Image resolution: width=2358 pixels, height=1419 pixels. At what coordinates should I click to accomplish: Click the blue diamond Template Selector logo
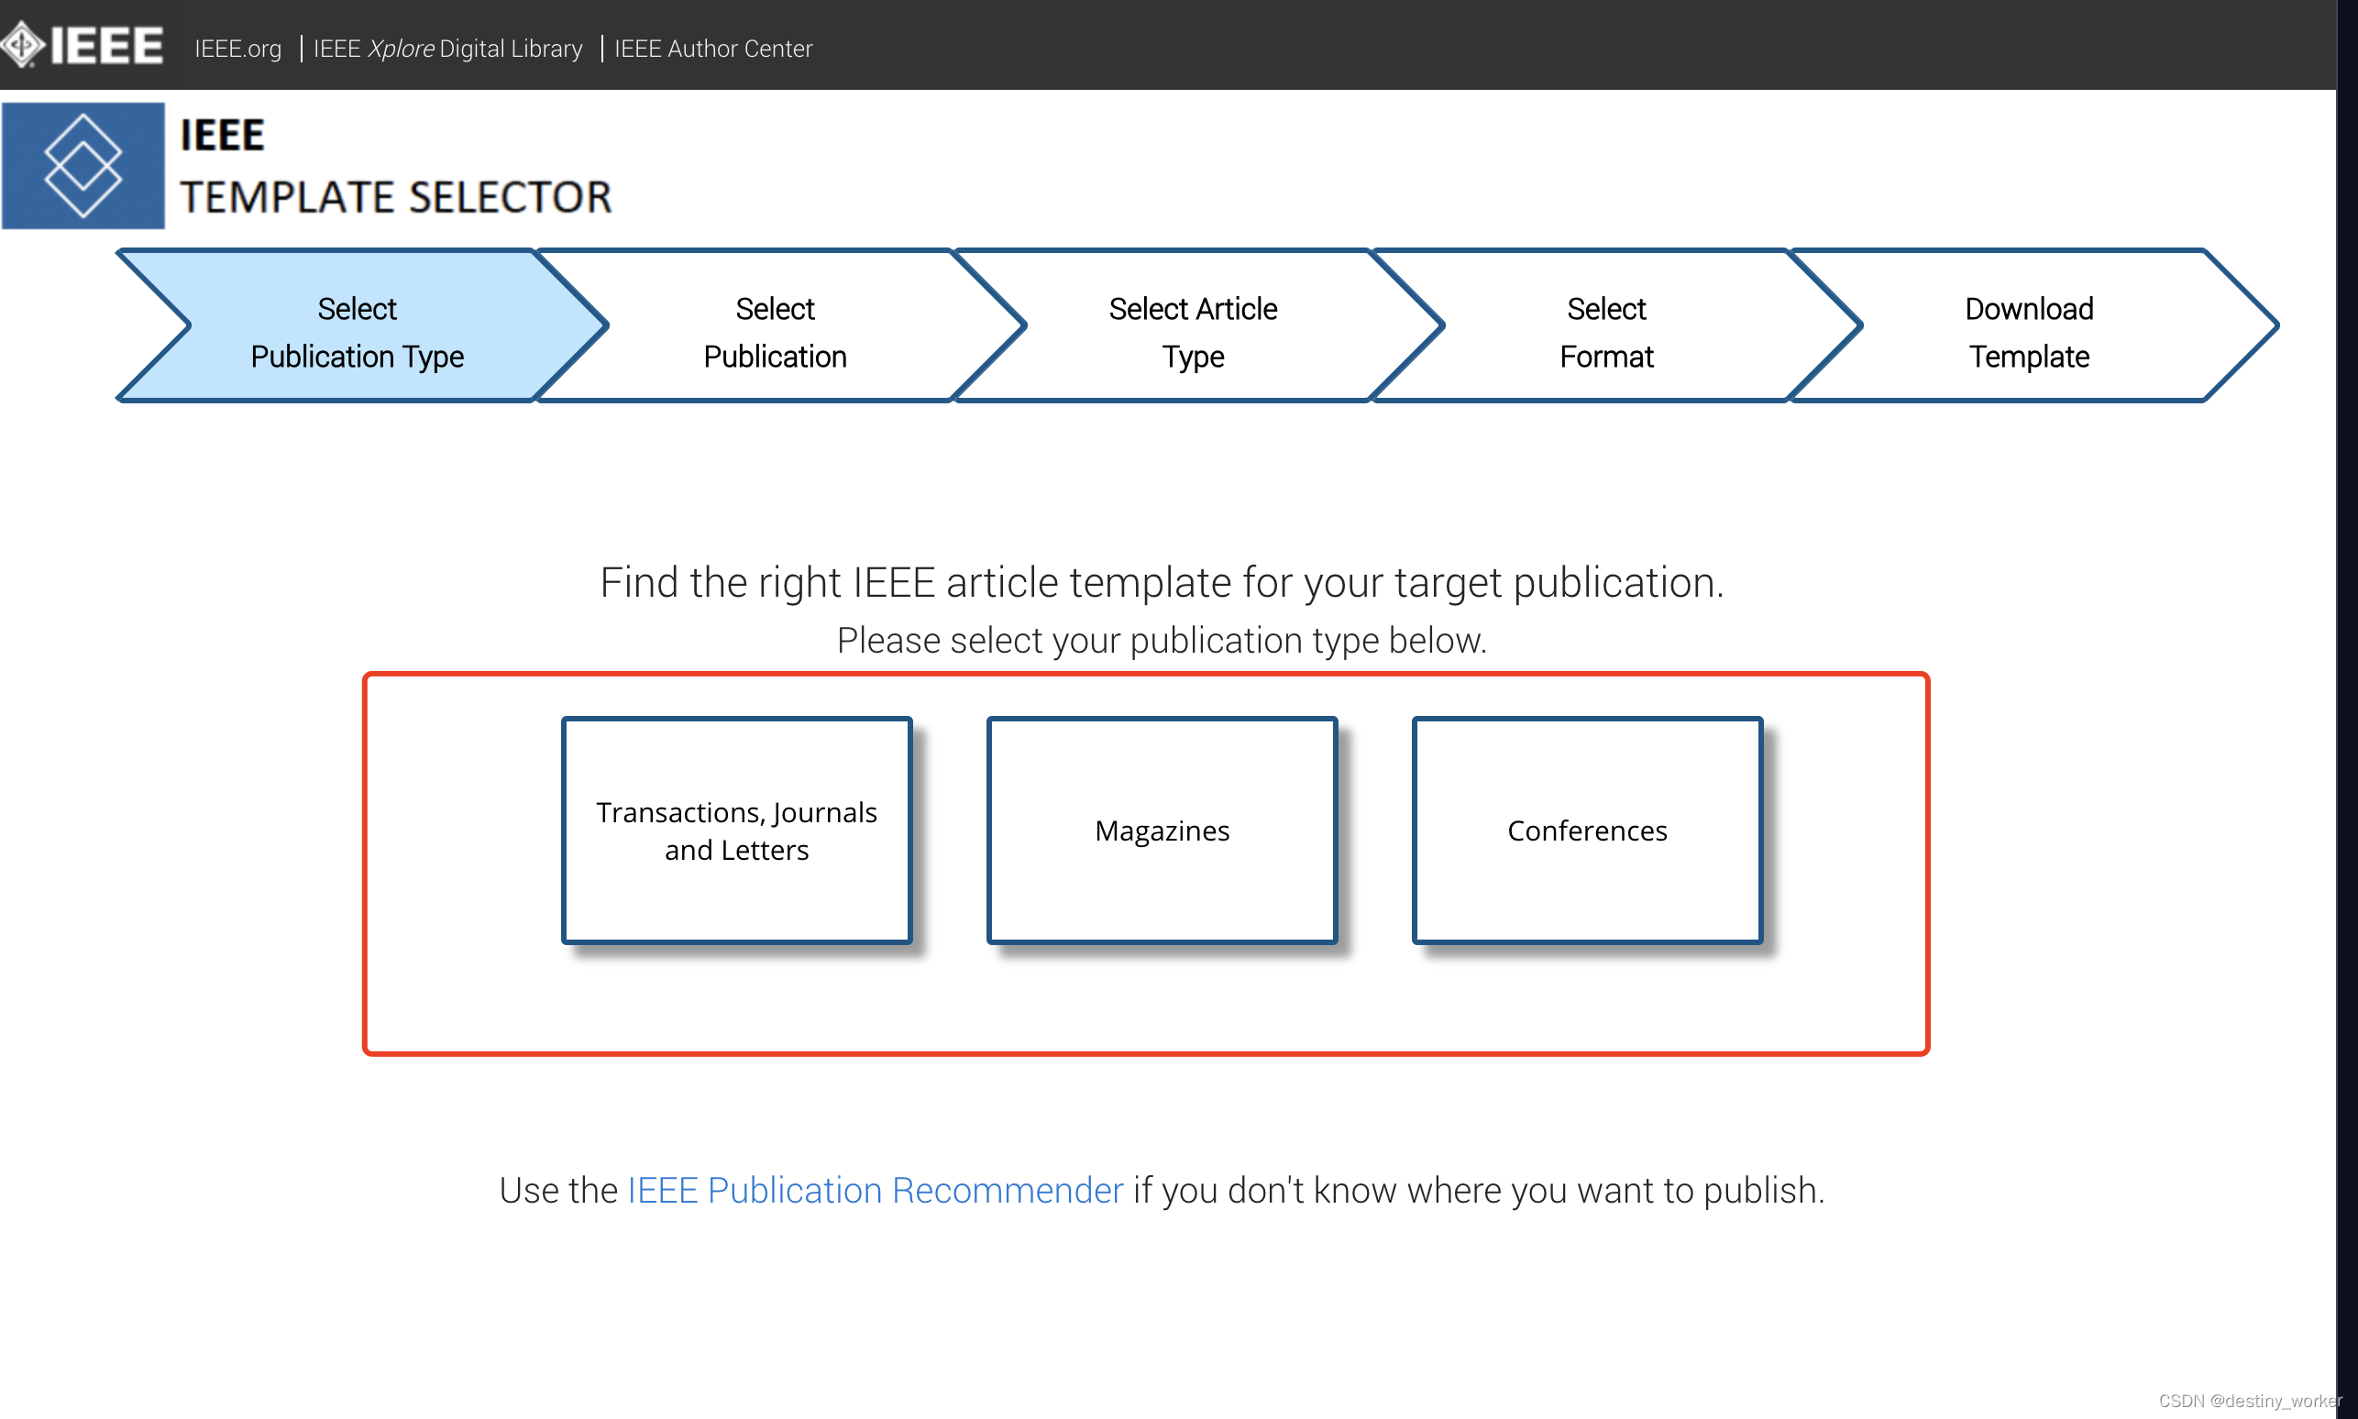pos(83,165)
